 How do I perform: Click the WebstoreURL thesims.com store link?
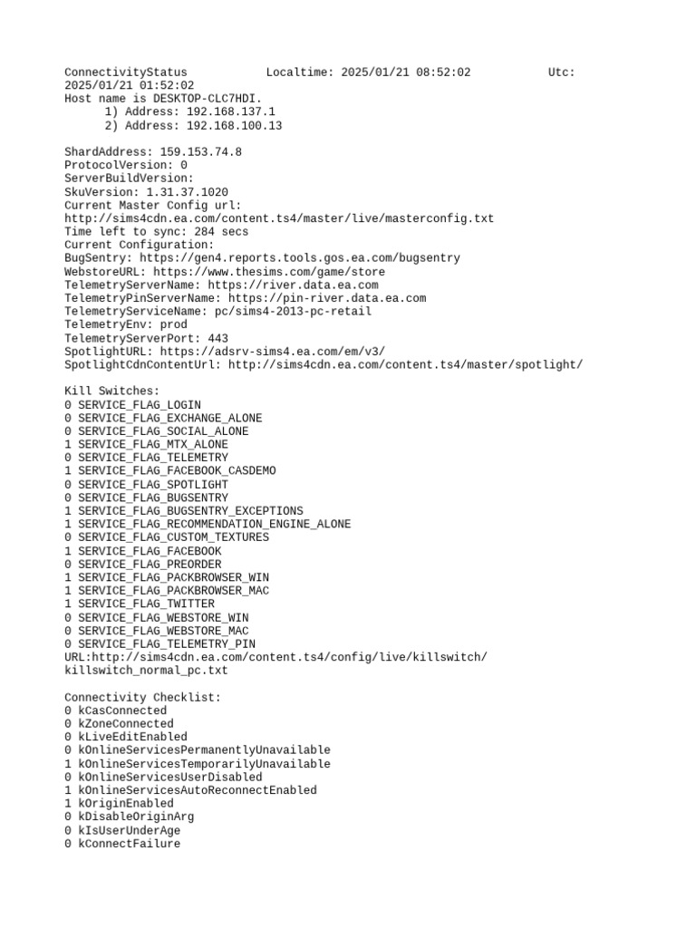[268, 272]
